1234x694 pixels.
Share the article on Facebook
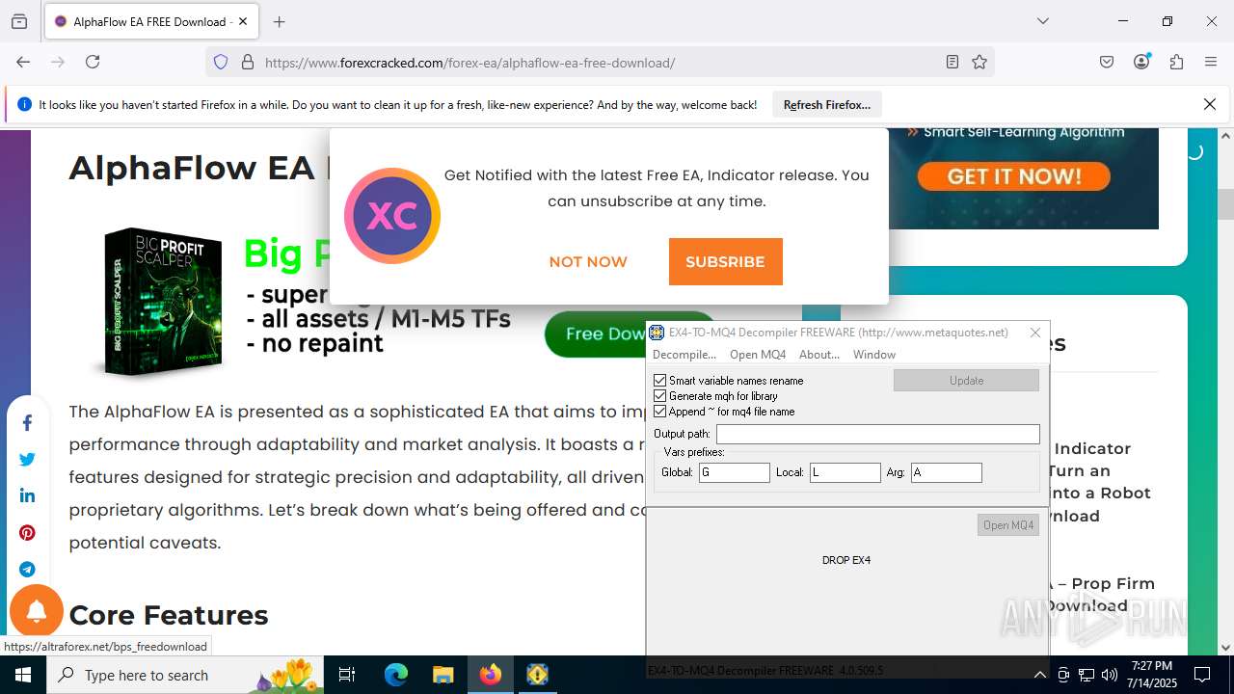pyautogui.click(x=27, y=422)
